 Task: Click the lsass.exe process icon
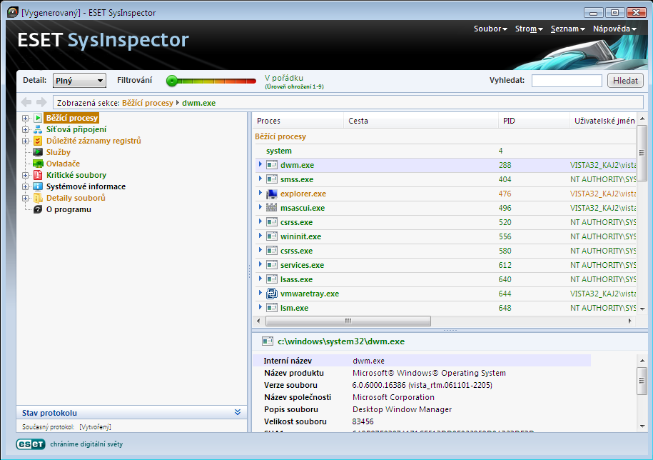point(272,279)
